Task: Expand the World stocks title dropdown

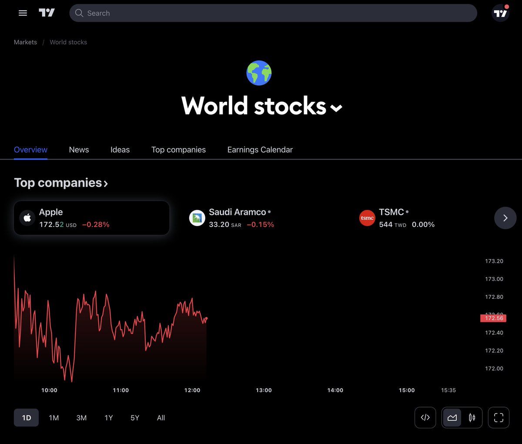Action: point(336,108)
